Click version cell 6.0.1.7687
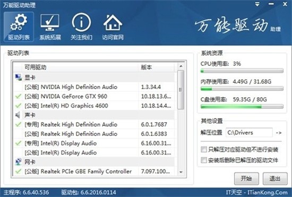The width and height of the screenshot is (292, 197). [x=154, y=124]
